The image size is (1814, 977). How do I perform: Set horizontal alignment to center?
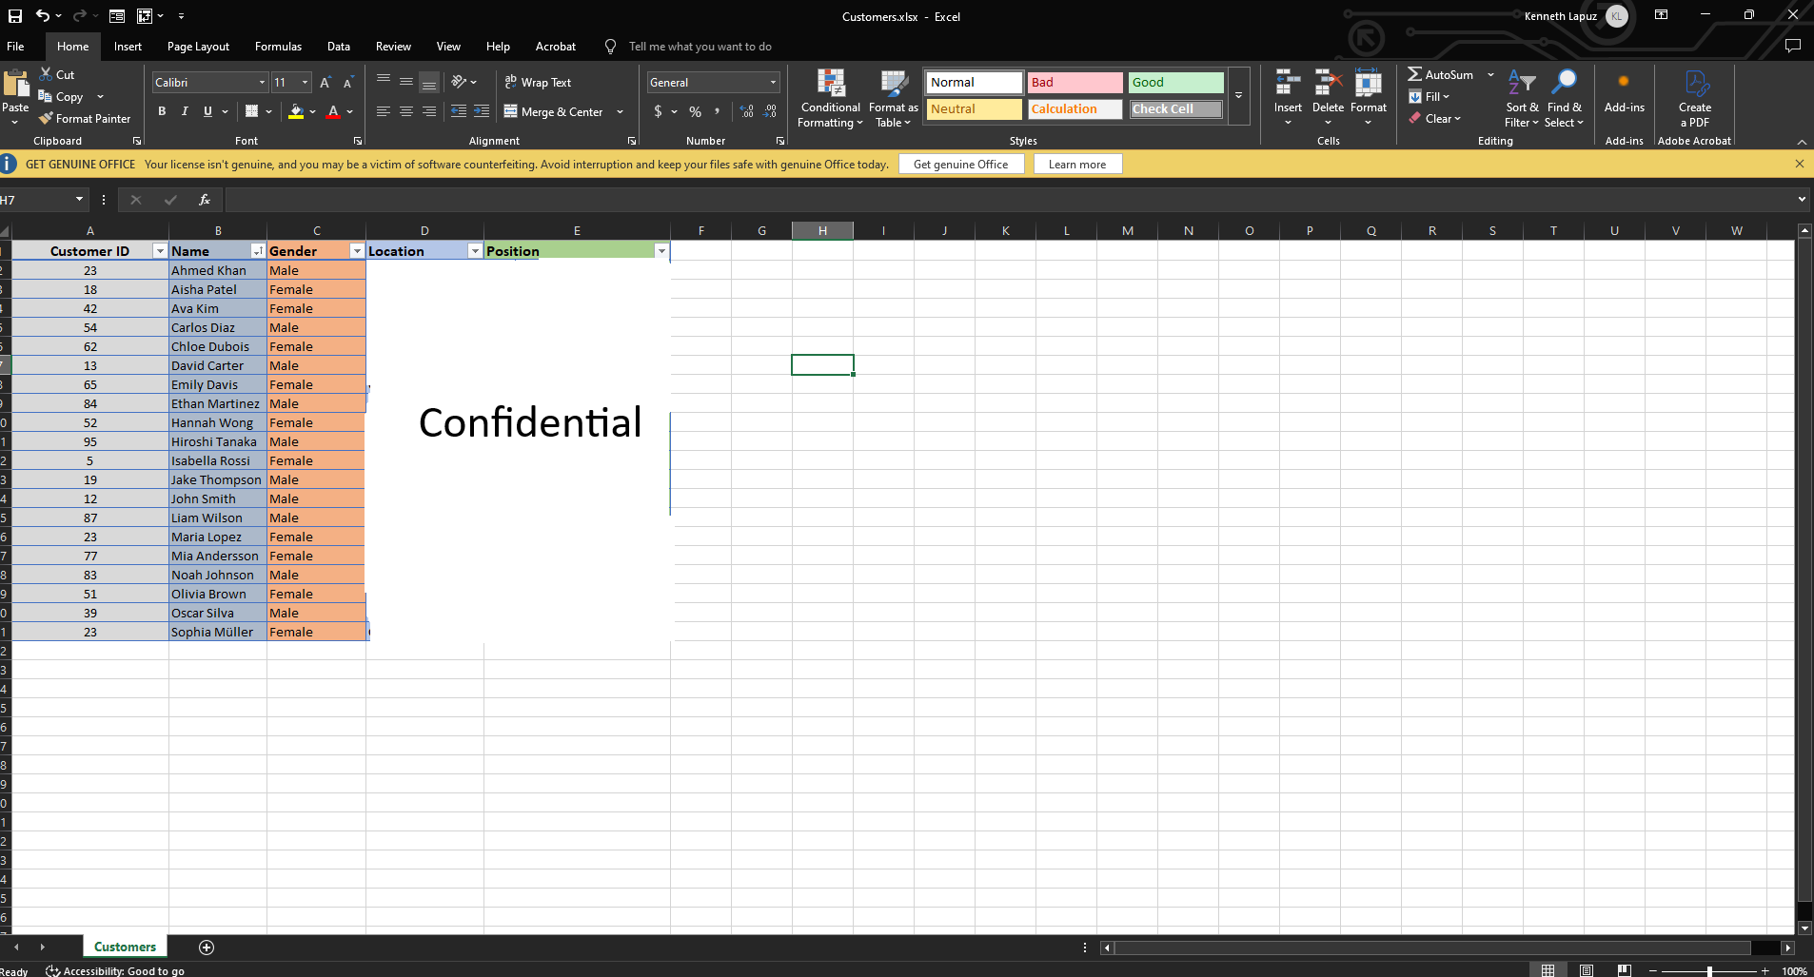tap(406, 111)
